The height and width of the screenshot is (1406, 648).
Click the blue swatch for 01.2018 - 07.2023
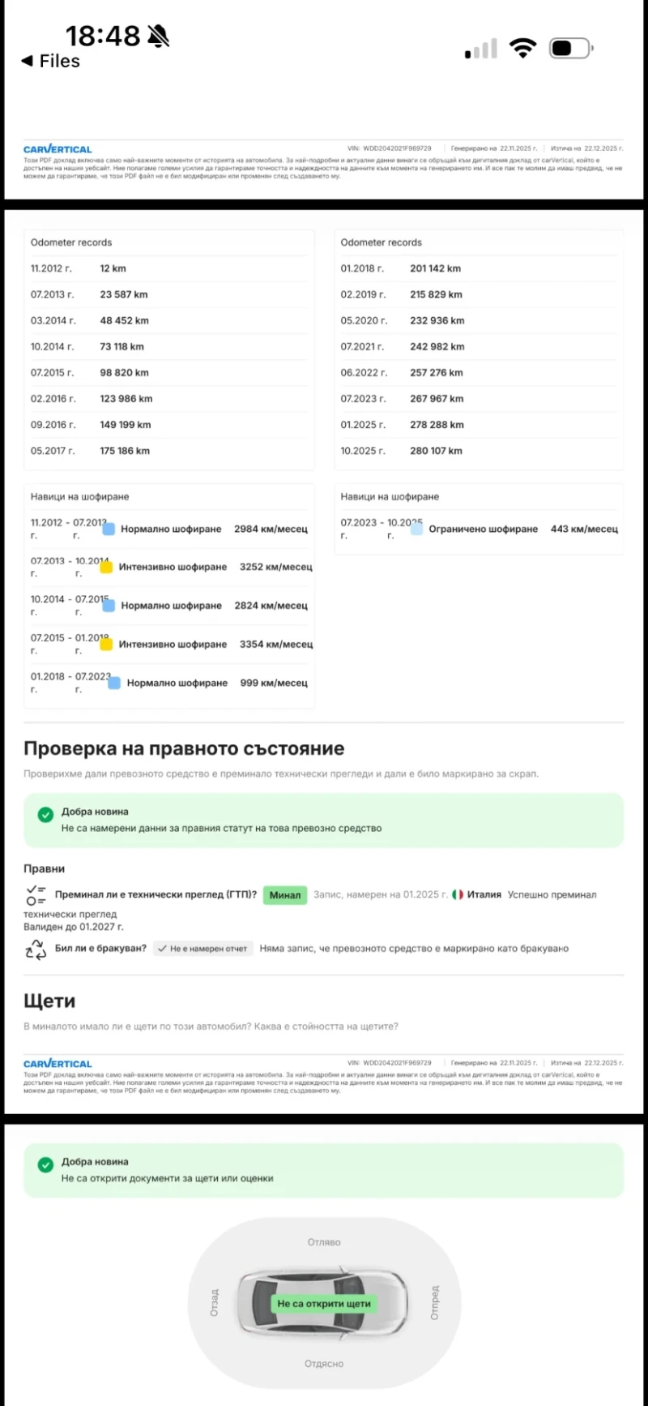(114, 683)
